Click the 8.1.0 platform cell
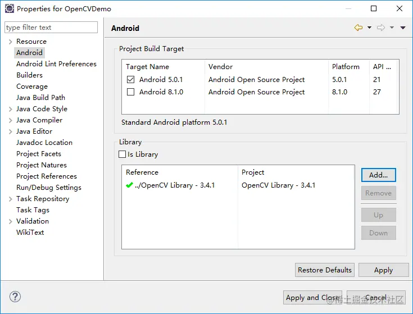This screenshot has width=413, height=314. (340, 92)
